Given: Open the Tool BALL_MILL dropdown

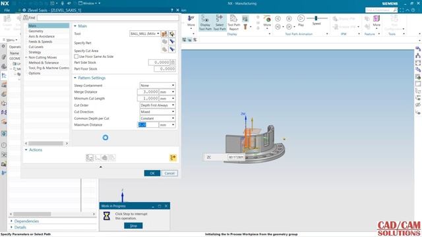Looking at the screenshot, I should click(145, 34).
